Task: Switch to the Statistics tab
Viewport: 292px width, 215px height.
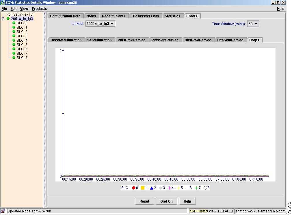Action: click(172, 16)
